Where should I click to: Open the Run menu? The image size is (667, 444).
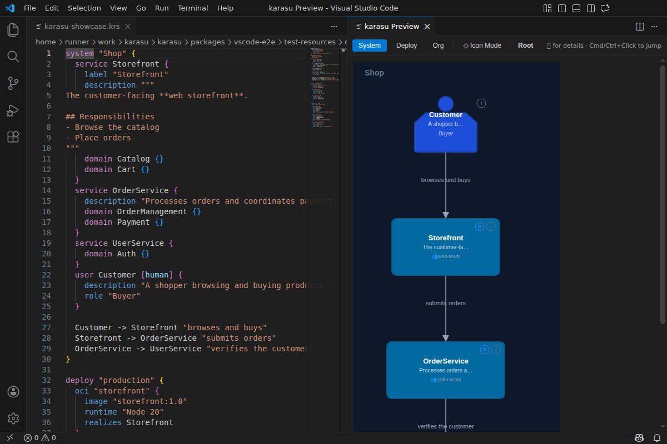(x=162, y=8)
